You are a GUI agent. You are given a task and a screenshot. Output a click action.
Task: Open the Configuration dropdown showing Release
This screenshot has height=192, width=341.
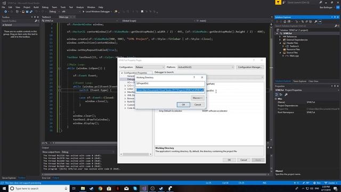(x=150, y=67)
